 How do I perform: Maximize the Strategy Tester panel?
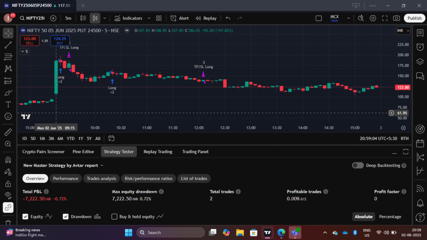tap(406, 152)
